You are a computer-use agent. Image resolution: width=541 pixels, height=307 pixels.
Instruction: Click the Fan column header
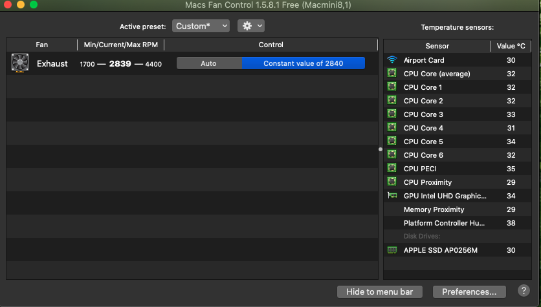[42, 45]
